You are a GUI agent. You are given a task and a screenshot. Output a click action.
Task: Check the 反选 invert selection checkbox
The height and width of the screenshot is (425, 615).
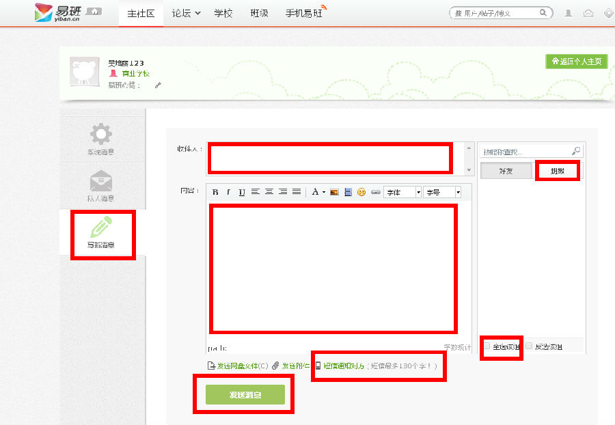(529, 346)
